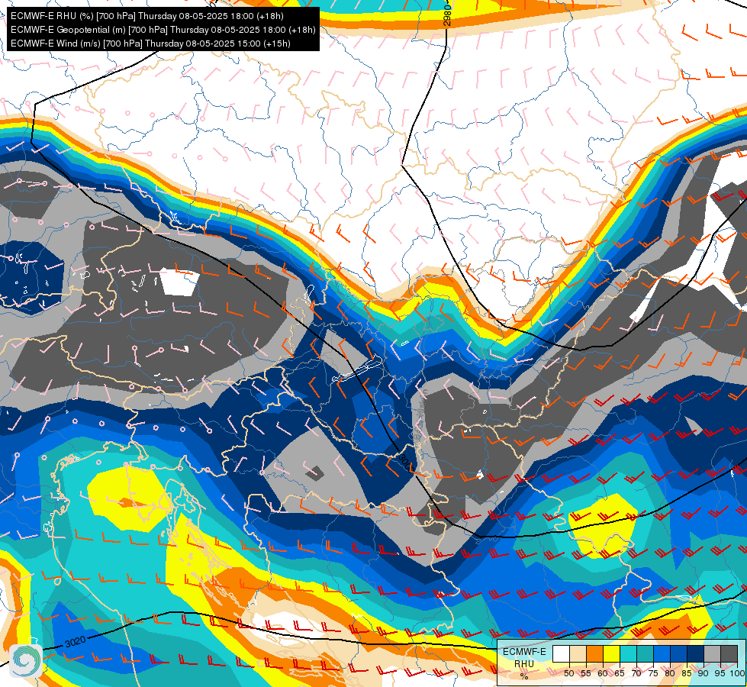Click the legend tick value 70

tap(636, 674)
